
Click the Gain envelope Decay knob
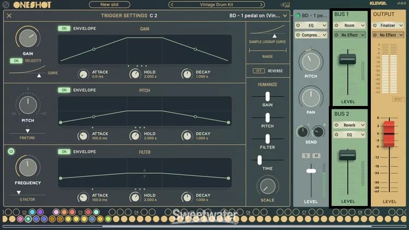(187, 74)
